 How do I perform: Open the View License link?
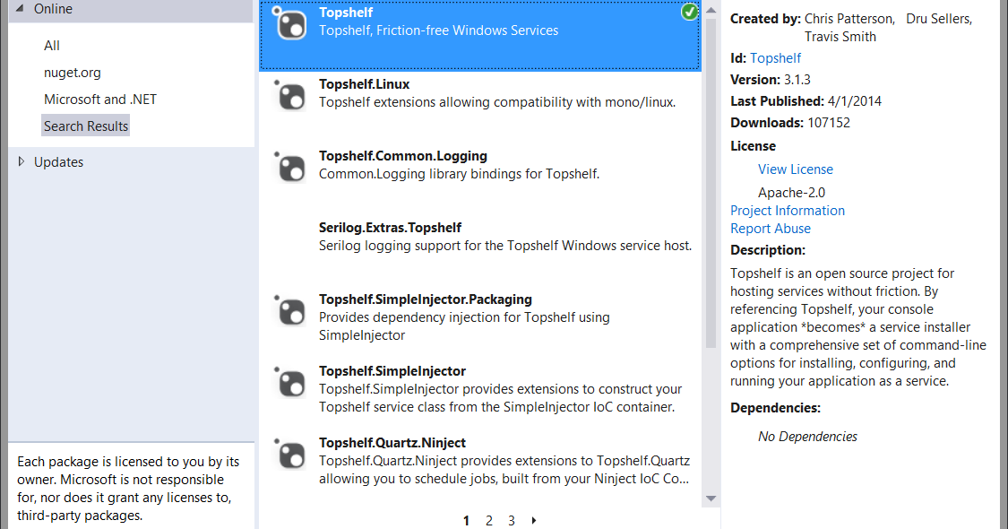796,169
